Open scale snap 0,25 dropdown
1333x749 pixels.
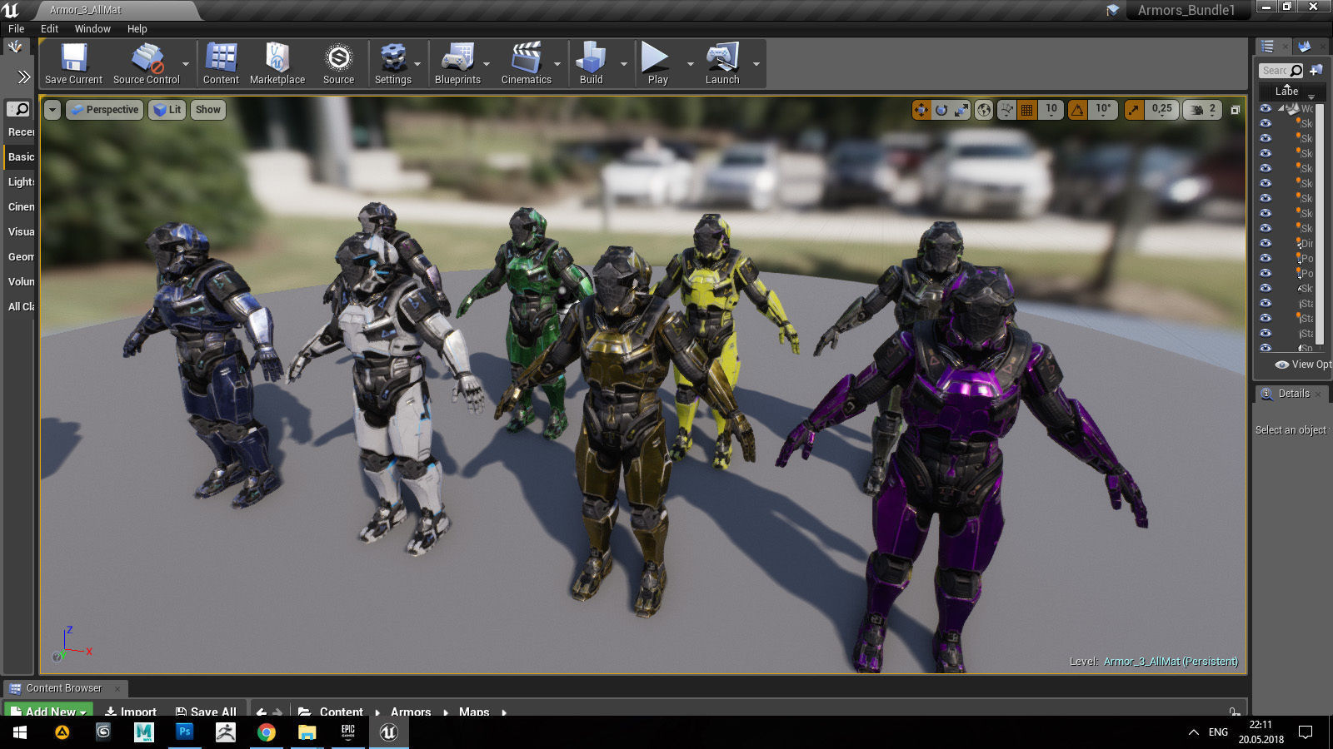[1161, 110]
